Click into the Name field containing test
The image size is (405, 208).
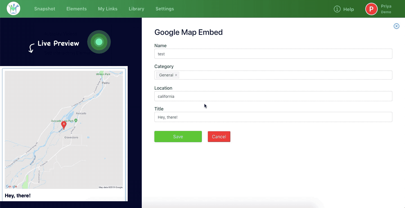(x=273, y=54)
